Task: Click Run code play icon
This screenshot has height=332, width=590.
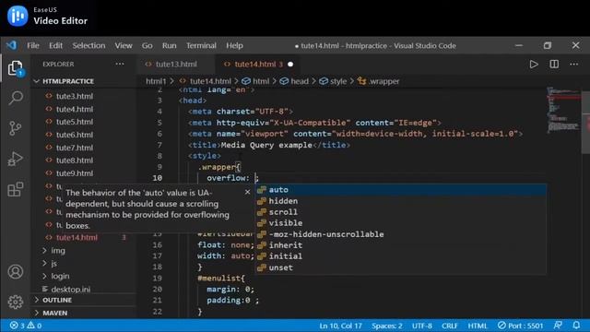Action: [534, 65]
